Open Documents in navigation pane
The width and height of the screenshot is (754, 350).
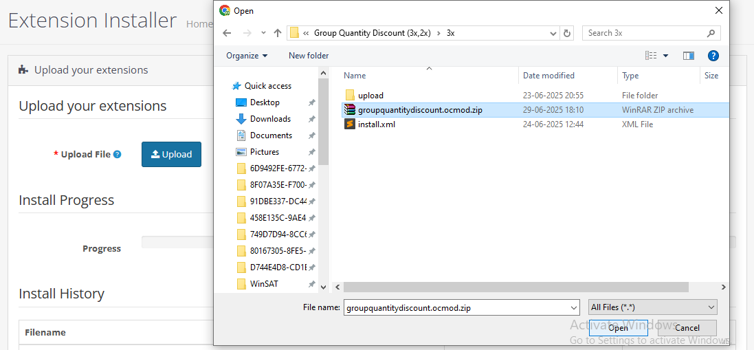[x=271, y=135]
